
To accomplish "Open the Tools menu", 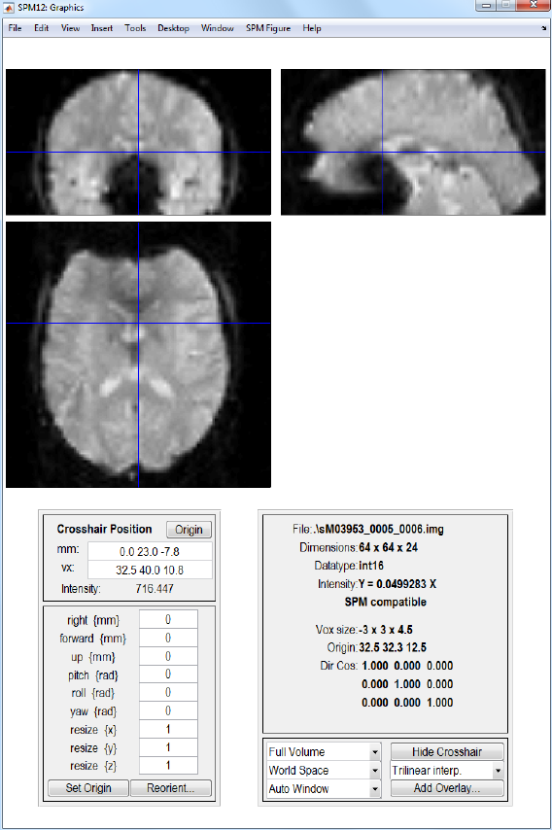I will tap(135, 28).
